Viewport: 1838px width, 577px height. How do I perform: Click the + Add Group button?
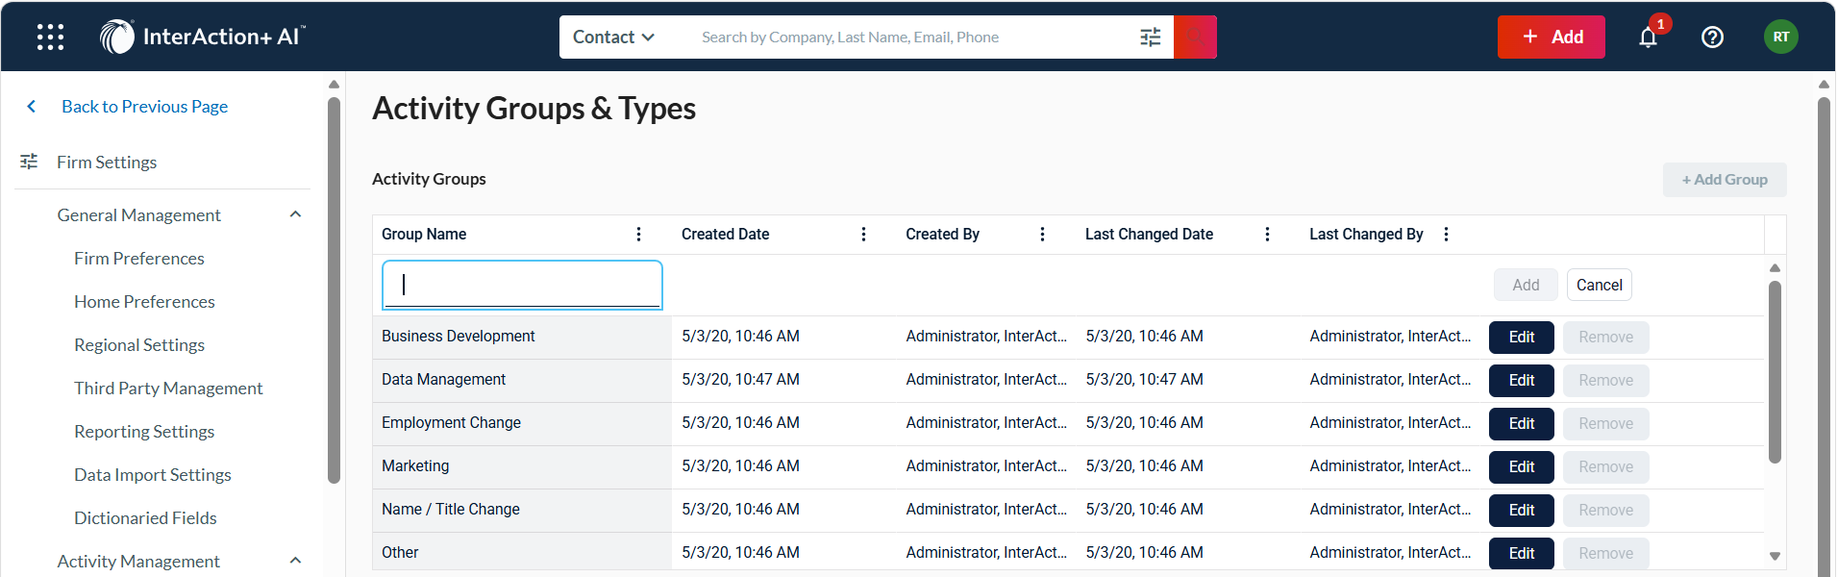(1725, 179)
